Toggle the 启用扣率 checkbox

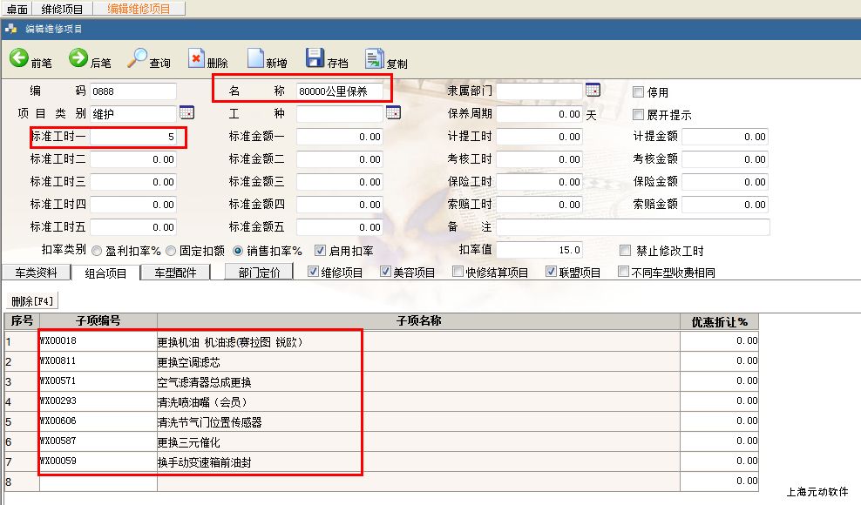pos(320,251)
